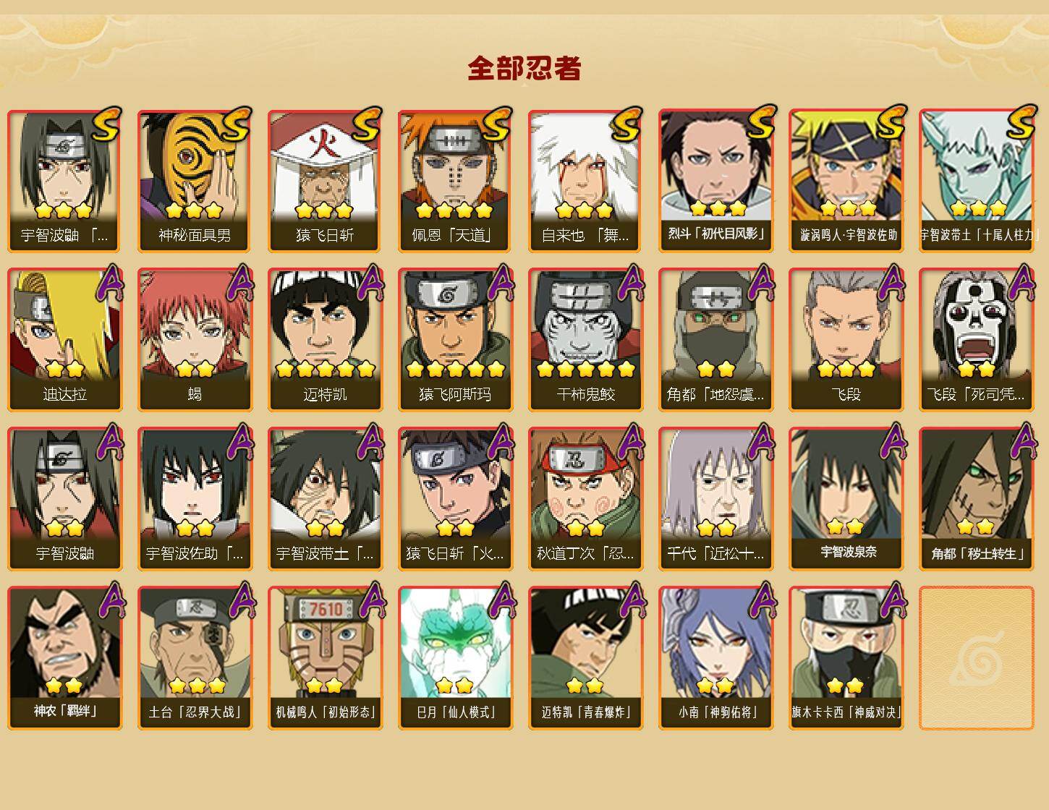Choose the 佩恩「天道」 ninja card
Viewport: 1049px width, 810px height.
455,181
